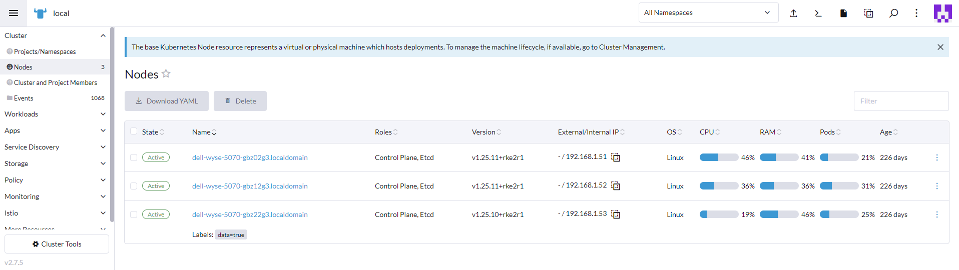
Task: Open the dell-wyse-5070-gbz22g3.localdomain node link
Action: pyautogui.click(x=250, y=214)
